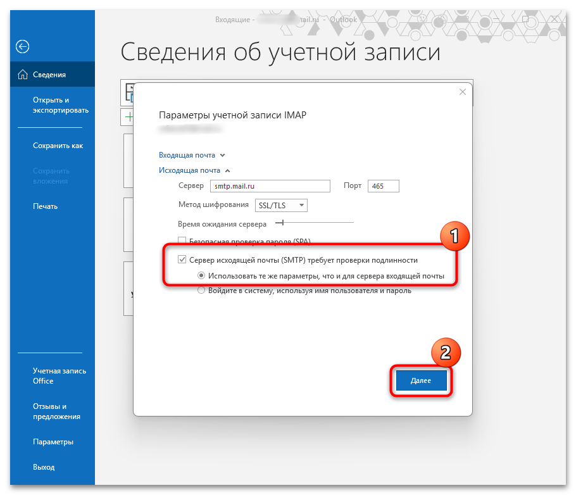Click the green plus add account icon
This screenshot has height=495, width=576.
[x=129, y=117]
